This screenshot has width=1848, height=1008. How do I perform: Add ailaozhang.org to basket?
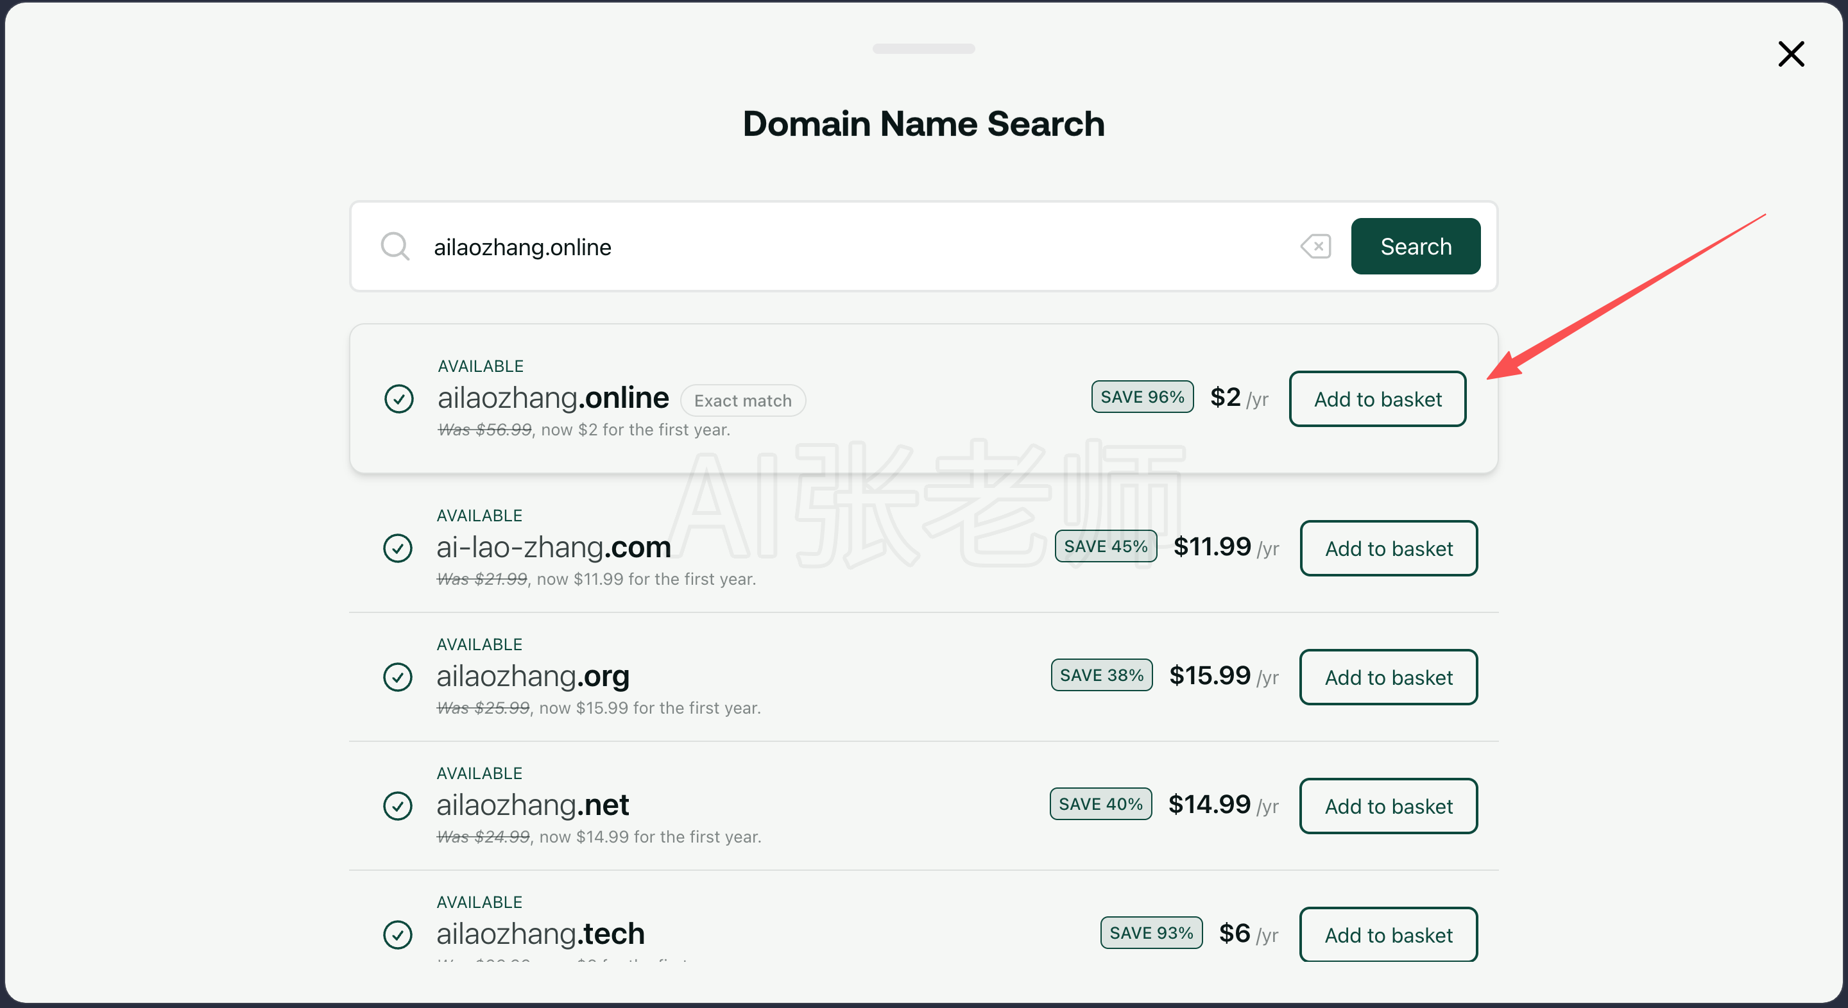(1389, 678)
